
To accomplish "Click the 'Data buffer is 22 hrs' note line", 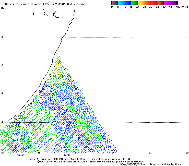I will (x=90, y=162).
